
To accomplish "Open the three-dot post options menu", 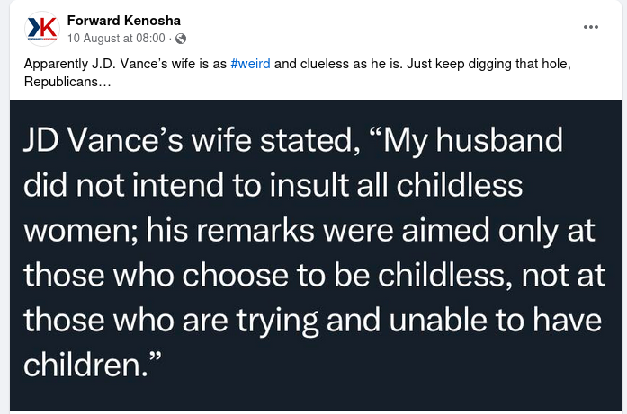I will 591,27.
